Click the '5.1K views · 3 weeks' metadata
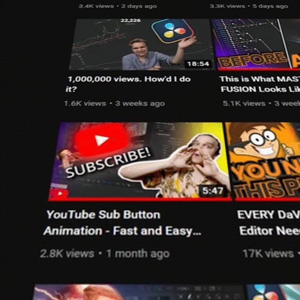300x300 pixels. pos(261,103)
